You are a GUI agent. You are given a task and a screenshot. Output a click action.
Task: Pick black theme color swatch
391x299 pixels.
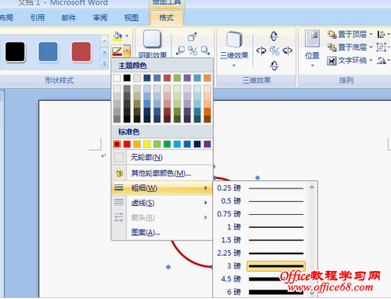127,78
